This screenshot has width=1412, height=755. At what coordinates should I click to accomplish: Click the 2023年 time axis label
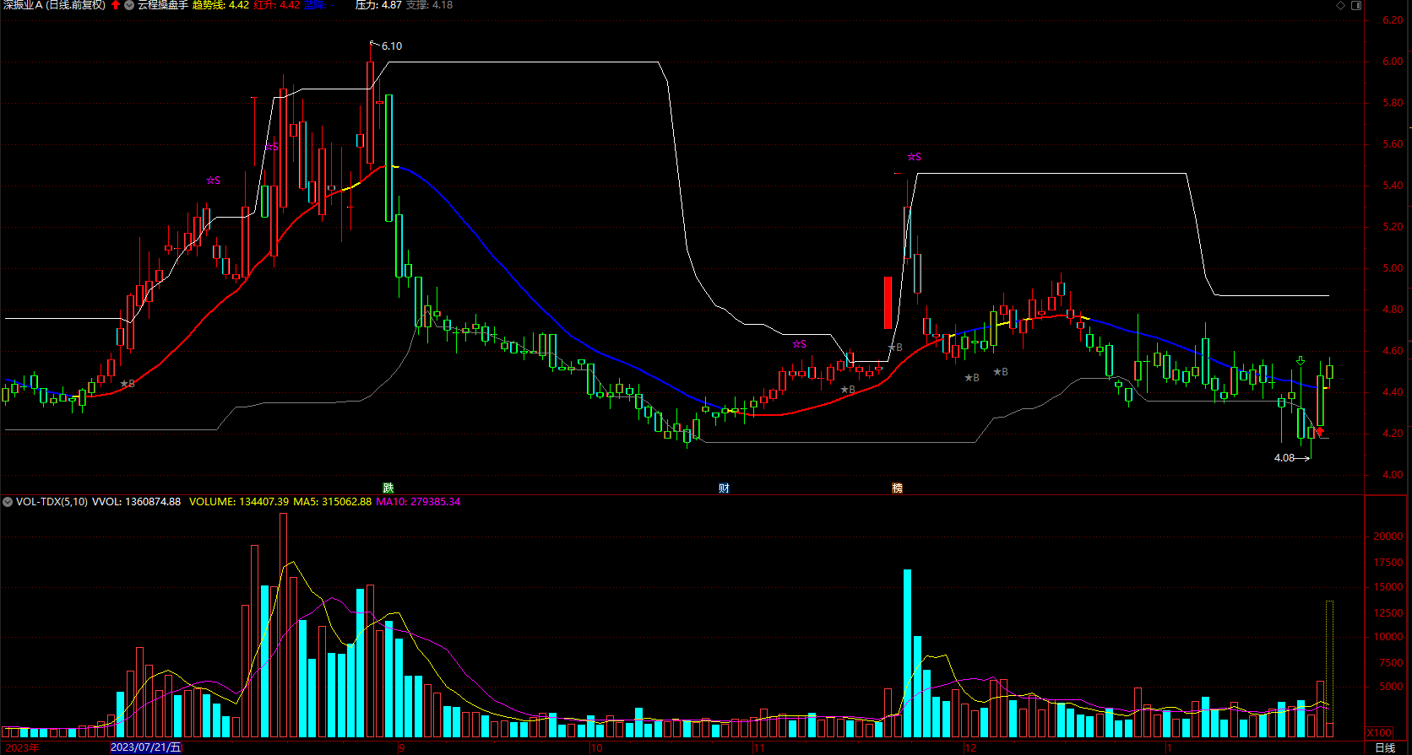22,747
